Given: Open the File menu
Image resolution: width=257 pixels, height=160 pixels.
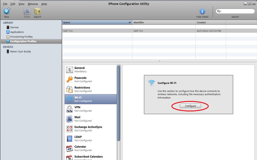Looking at the screenshot, I should tap(5, 4).
